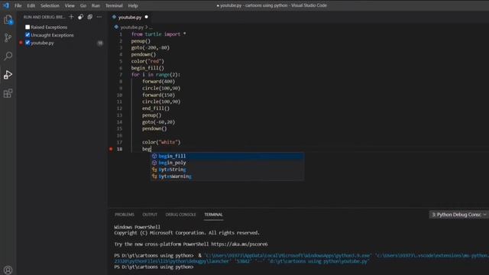The image size is (489, 275).
Task: Open the File menu
Action: [18, 5]
